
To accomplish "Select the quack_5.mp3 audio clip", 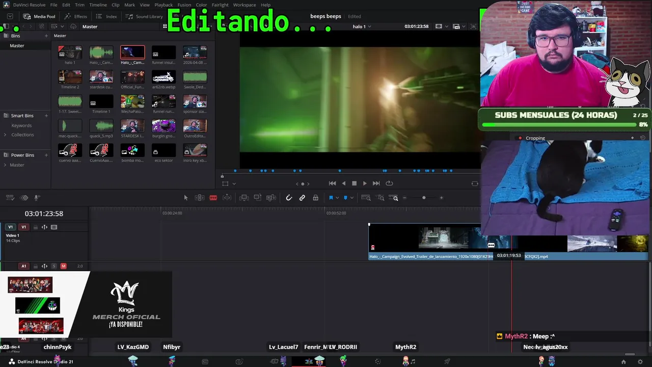I will pyautogui.click(x=101, y=126).
